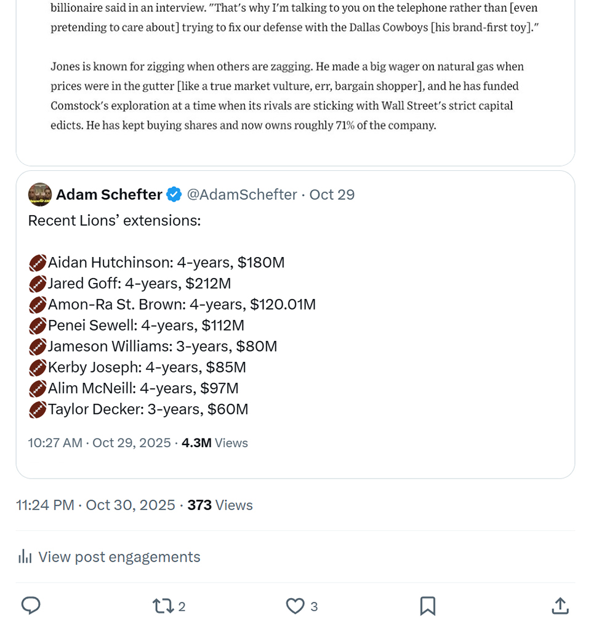Click the 4.3M Views count
The height and width of the screenshot is (632, 591).
214,443
